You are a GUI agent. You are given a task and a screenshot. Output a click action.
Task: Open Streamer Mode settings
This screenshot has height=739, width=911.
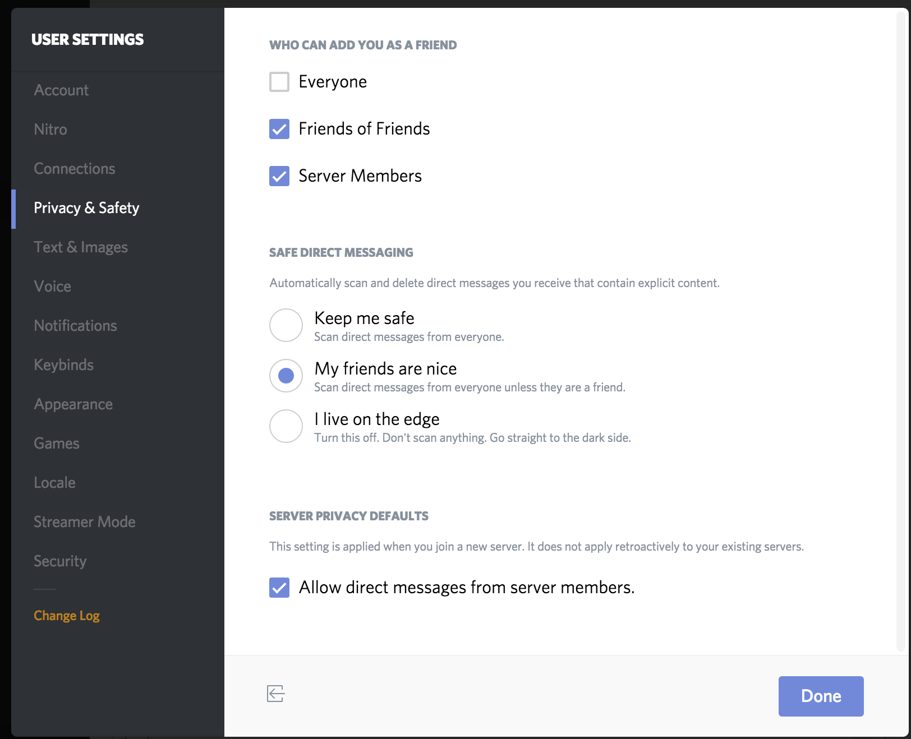click(85, 522)
